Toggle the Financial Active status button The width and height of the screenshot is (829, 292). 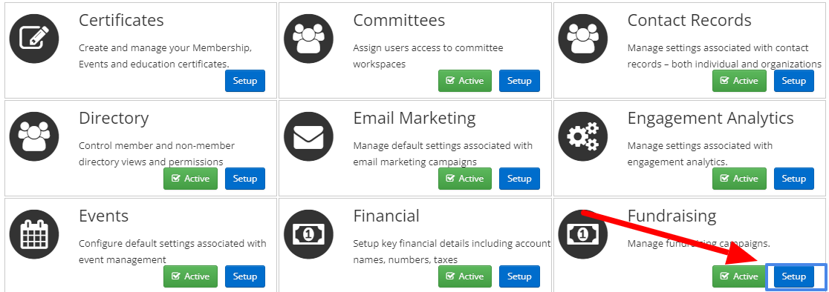[x=465, y=276]
